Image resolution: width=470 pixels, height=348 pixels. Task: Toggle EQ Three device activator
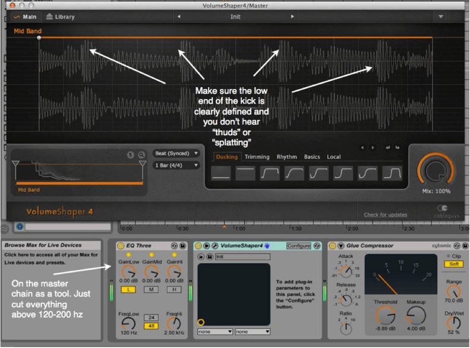120,246
